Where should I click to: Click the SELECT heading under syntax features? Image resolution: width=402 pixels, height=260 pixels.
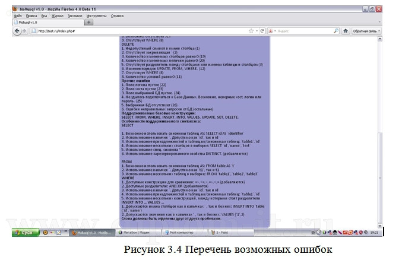tap(128, 125)
